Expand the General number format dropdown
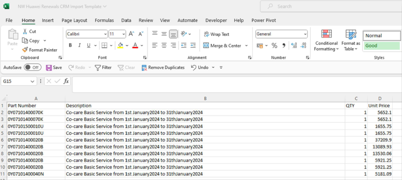 [305, 34]
